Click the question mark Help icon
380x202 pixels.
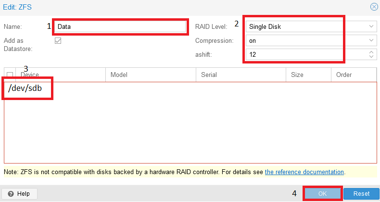(11, 194)
